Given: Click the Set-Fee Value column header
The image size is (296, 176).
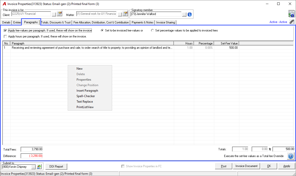Looking at the screenshot, I should (x=227, y=43).
